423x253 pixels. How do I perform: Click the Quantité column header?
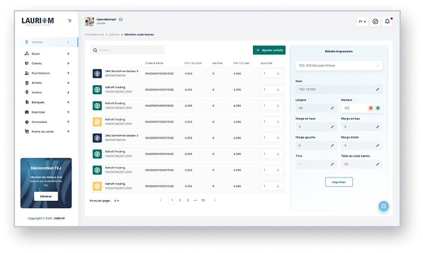coord(266,64)
